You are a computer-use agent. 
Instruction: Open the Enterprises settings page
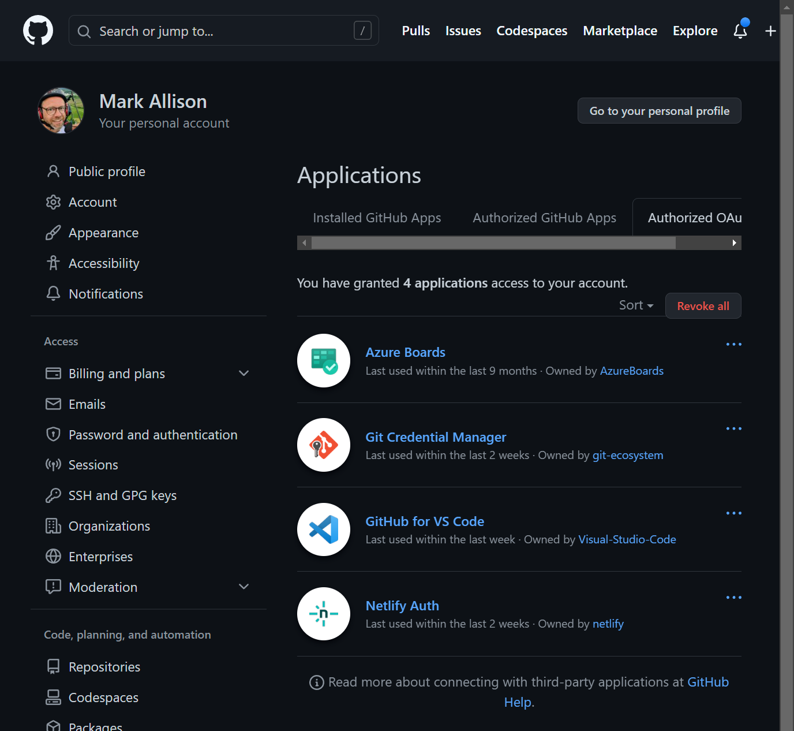pyautogui.click(x=100, y=557)
